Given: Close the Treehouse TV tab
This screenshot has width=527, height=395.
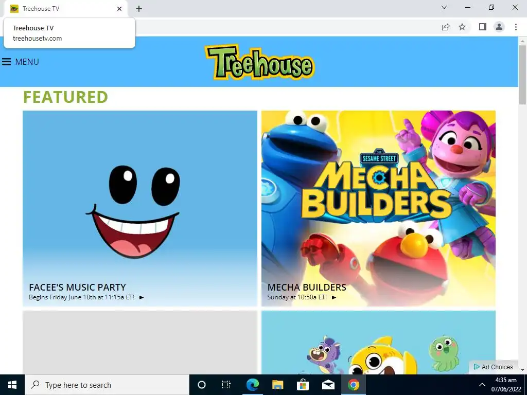Looking at the screenshot, I should coord(119,9).
